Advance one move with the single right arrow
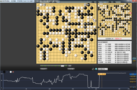The image size is (137, 90). (x=52, y=66)
